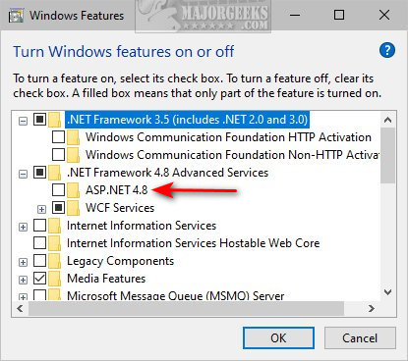
Task: Uncheck the Media Features checkbox
Action: point(39,279)
